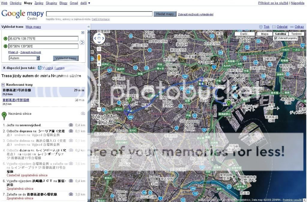Open camera photo for step 1

tap(71, 125)
